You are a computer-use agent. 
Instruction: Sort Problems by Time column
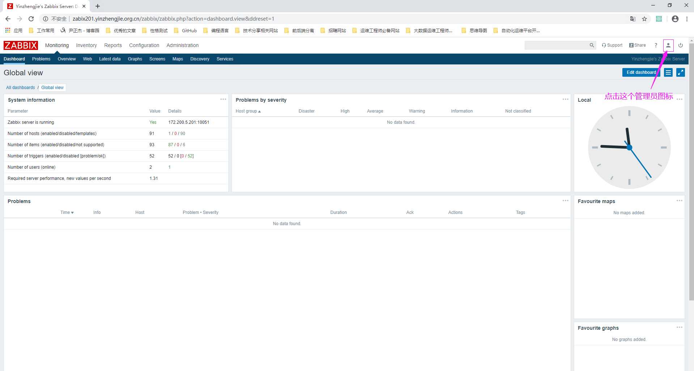click(67, 212)
